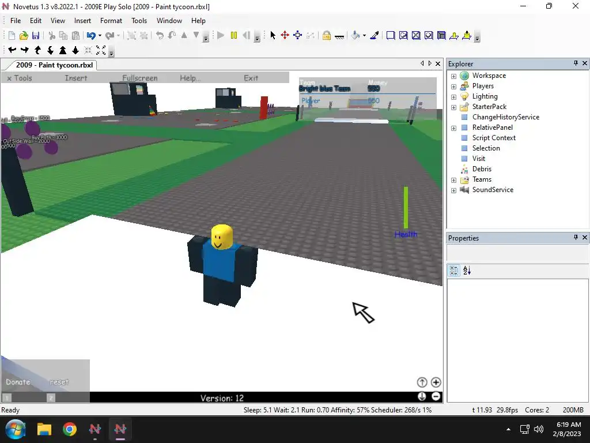Click the Cut scissors icon
Viewport: 590px width, 443px height.
[52, 35]
